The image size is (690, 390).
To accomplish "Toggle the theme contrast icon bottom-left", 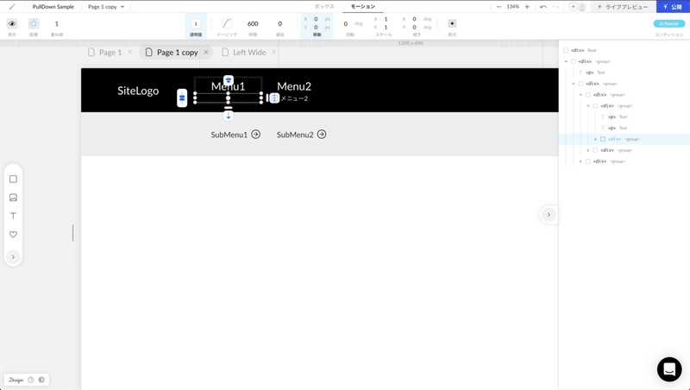I will (41, 380).
